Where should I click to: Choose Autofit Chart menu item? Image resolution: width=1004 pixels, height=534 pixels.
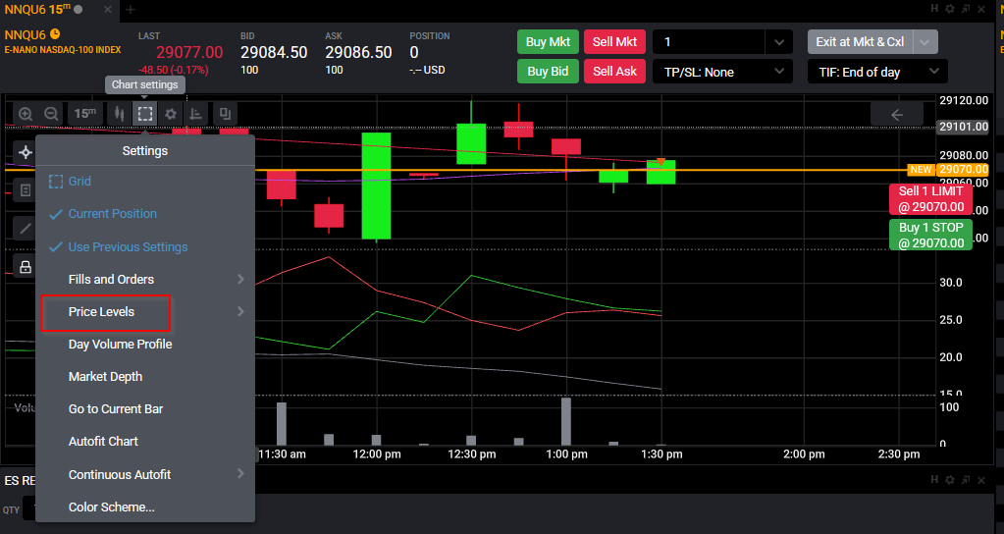click(145, 442)
